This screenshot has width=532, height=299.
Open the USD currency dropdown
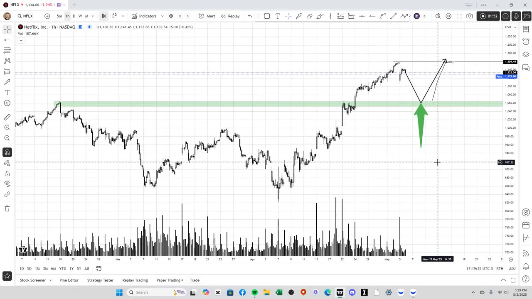[x=510, y=27]
